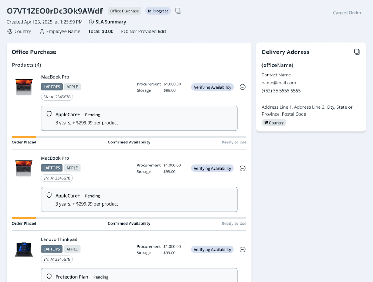Viewport: 373px width, 282px height.
Task: Click the shield icon beside Protection Plan
Action: pyautogui.click(x=49, y=276)
